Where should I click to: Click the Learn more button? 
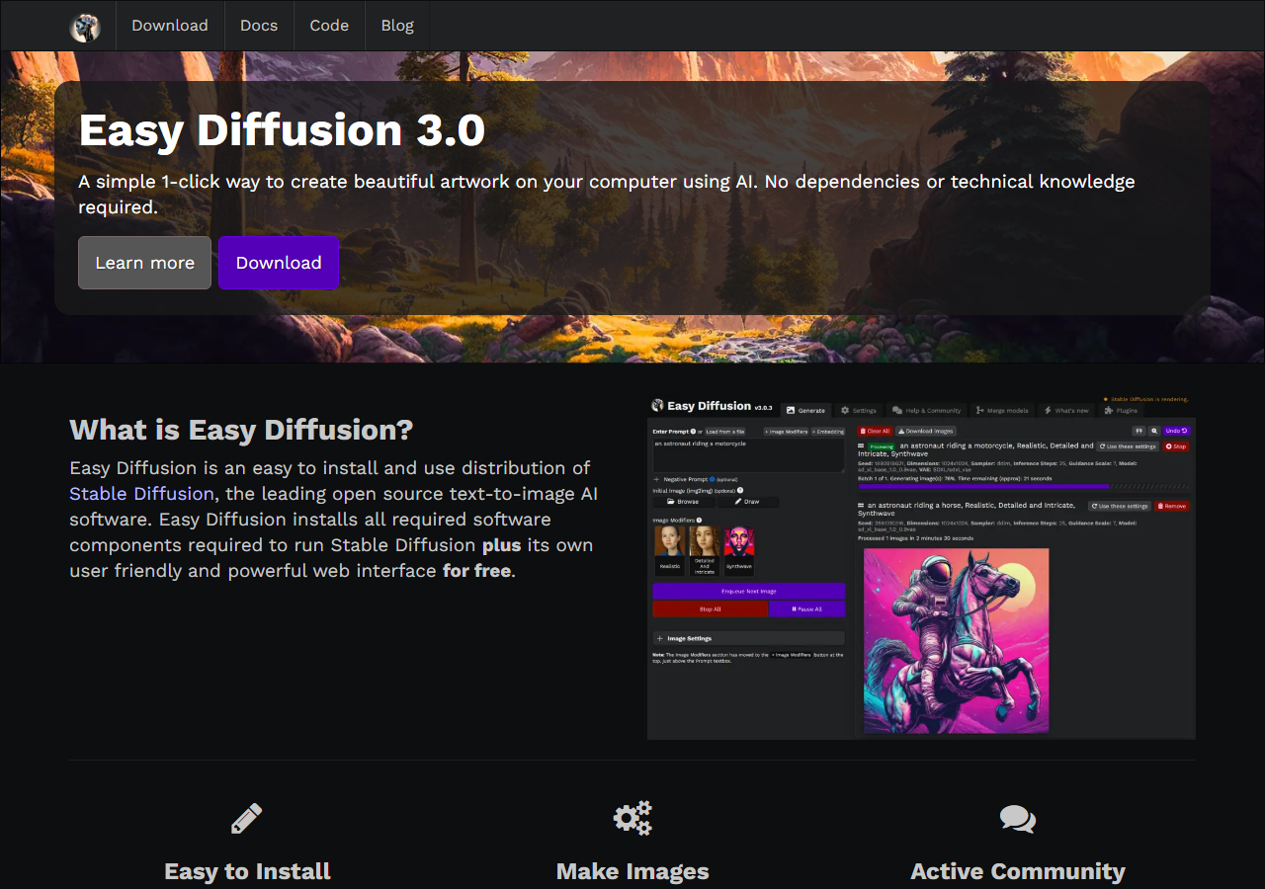(145, 263)
